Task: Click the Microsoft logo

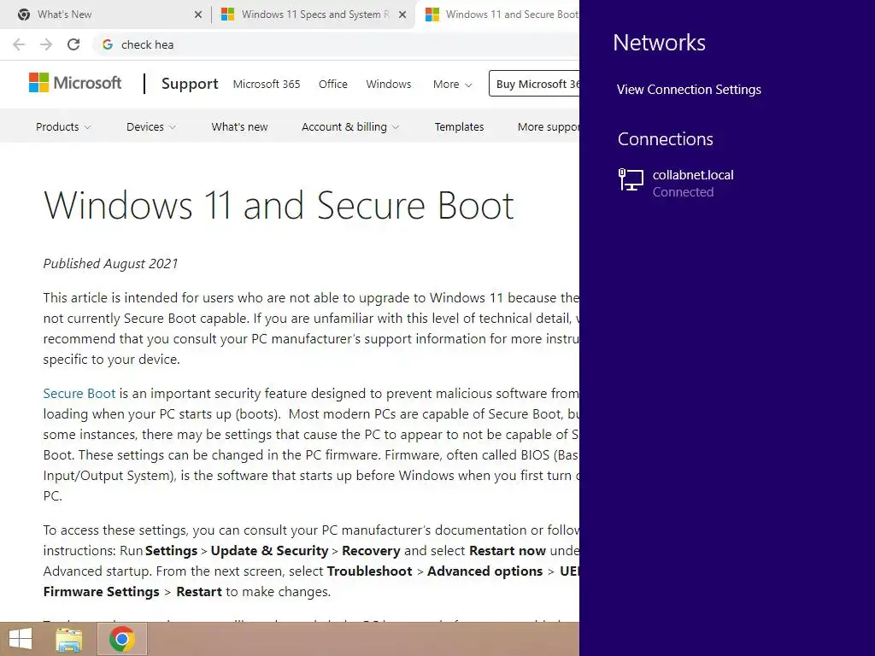Action: click(x=75, y=83)
